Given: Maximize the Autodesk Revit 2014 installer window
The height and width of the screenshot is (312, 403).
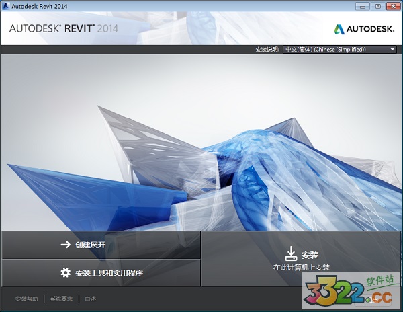Looking at the screenshot, I should click(x=377, y=6).
